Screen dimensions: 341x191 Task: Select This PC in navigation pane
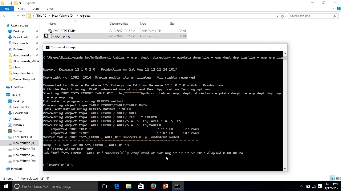(16, 95)
